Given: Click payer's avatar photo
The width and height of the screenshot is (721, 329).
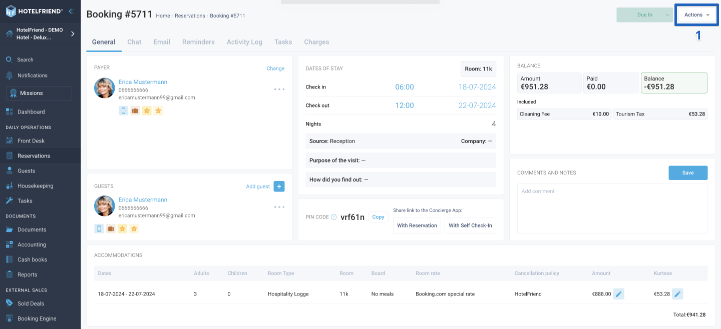Looking at the screenshot, I should [104, 88].
